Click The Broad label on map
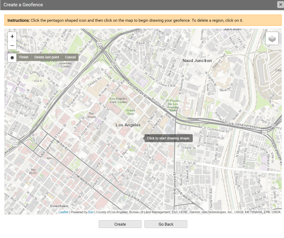This screenshot has width=284, height=238. coord(92,115)
